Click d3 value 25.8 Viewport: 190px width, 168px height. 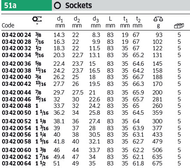[x=94, y=113]
